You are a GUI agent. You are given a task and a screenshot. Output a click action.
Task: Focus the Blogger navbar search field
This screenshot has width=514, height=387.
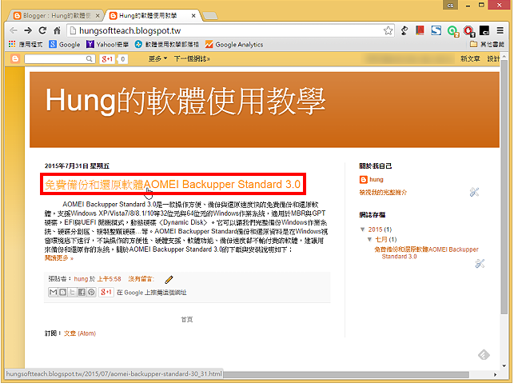click(x=60, y=58)
